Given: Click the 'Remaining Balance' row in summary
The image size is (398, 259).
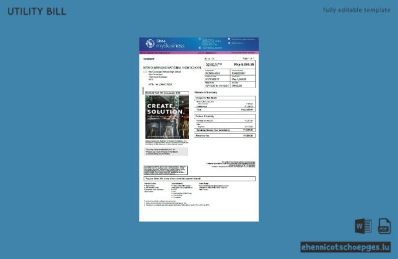Looking at the screenshot, I should click(x=225, y=130).
